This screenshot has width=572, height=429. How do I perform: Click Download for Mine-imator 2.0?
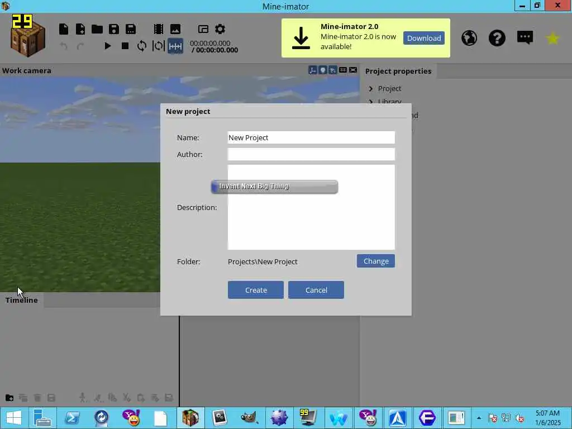click(424, 38)
